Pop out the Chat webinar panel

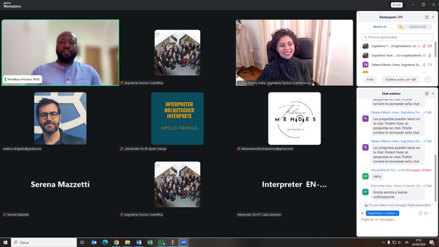click(426, 94)
